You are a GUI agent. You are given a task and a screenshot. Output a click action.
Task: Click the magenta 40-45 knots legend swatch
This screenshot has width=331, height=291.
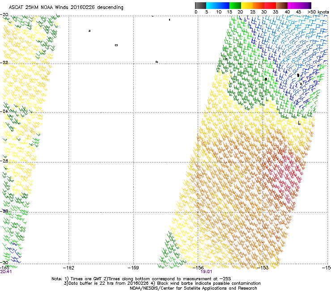pyautogui.click(x=293, y=5)
